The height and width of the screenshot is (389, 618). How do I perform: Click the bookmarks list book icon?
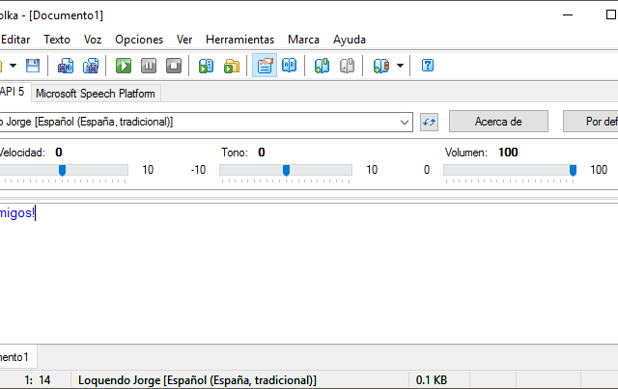381,66
